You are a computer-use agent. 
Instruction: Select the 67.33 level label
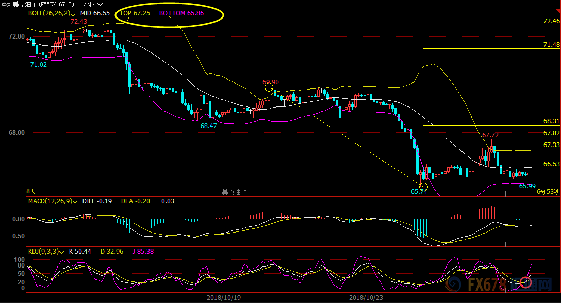[x=551, y=145]
